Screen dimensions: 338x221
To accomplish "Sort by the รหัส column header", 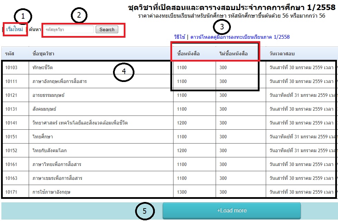I will tap(9, 54).
